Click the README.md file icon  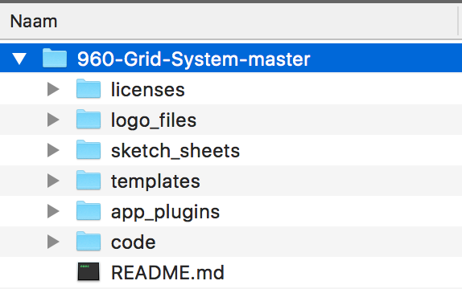[x=89, y=271]
